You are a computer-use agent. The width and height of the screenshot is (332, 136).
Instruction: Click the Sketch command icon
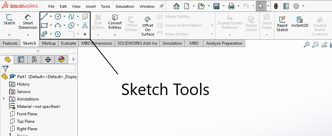(x=9, y=17)
